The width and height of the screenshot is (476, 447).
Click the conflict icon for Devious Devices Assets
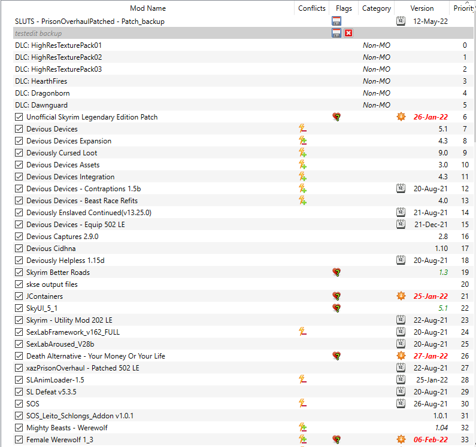(x=302, y=164)
